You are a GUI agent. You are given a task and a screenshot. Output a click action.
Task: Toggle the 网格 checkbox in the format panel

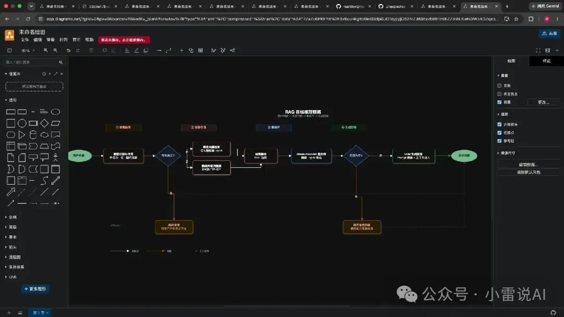click(499, 86)
